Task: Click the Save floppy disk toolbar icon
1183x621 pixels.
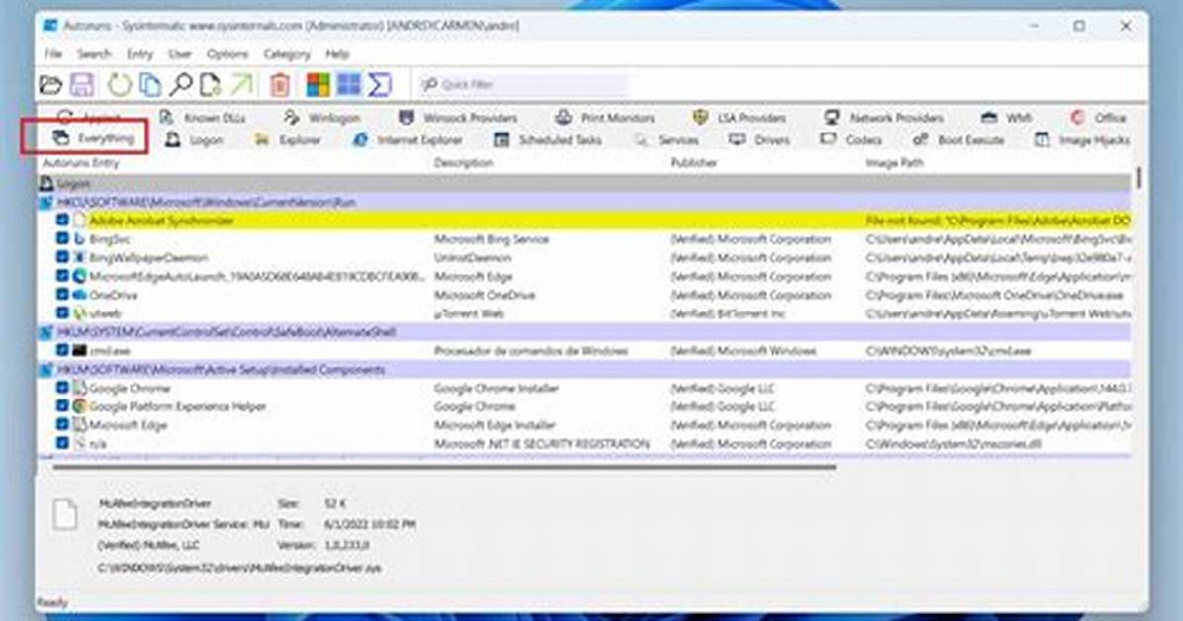Action: 82,84
